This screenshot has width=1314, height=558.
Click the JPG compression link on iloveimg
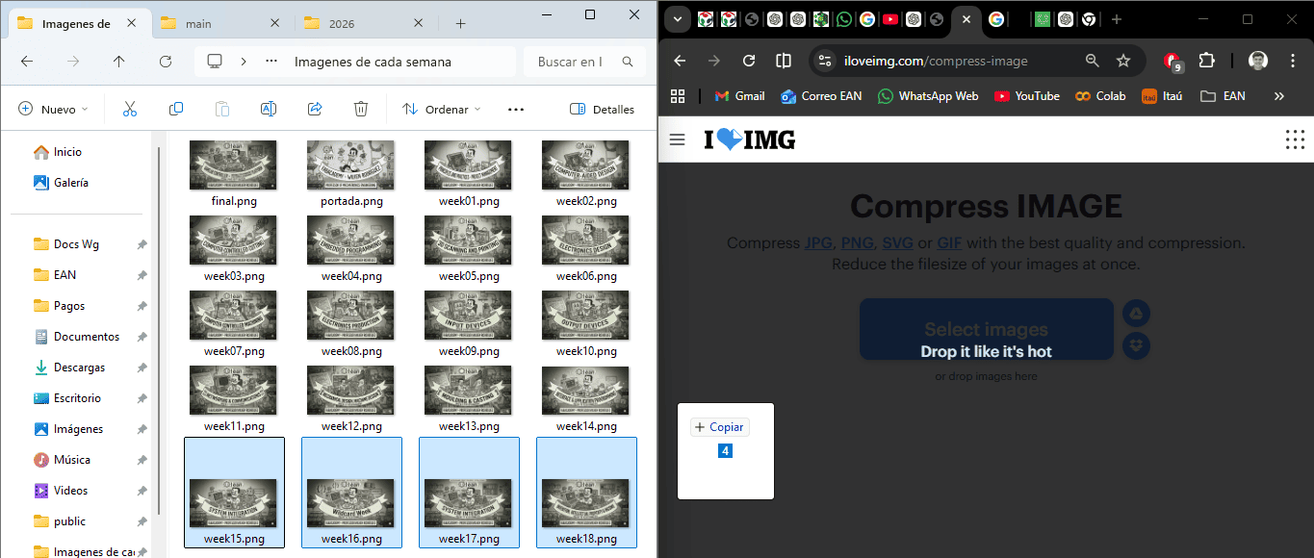(817, 242)
